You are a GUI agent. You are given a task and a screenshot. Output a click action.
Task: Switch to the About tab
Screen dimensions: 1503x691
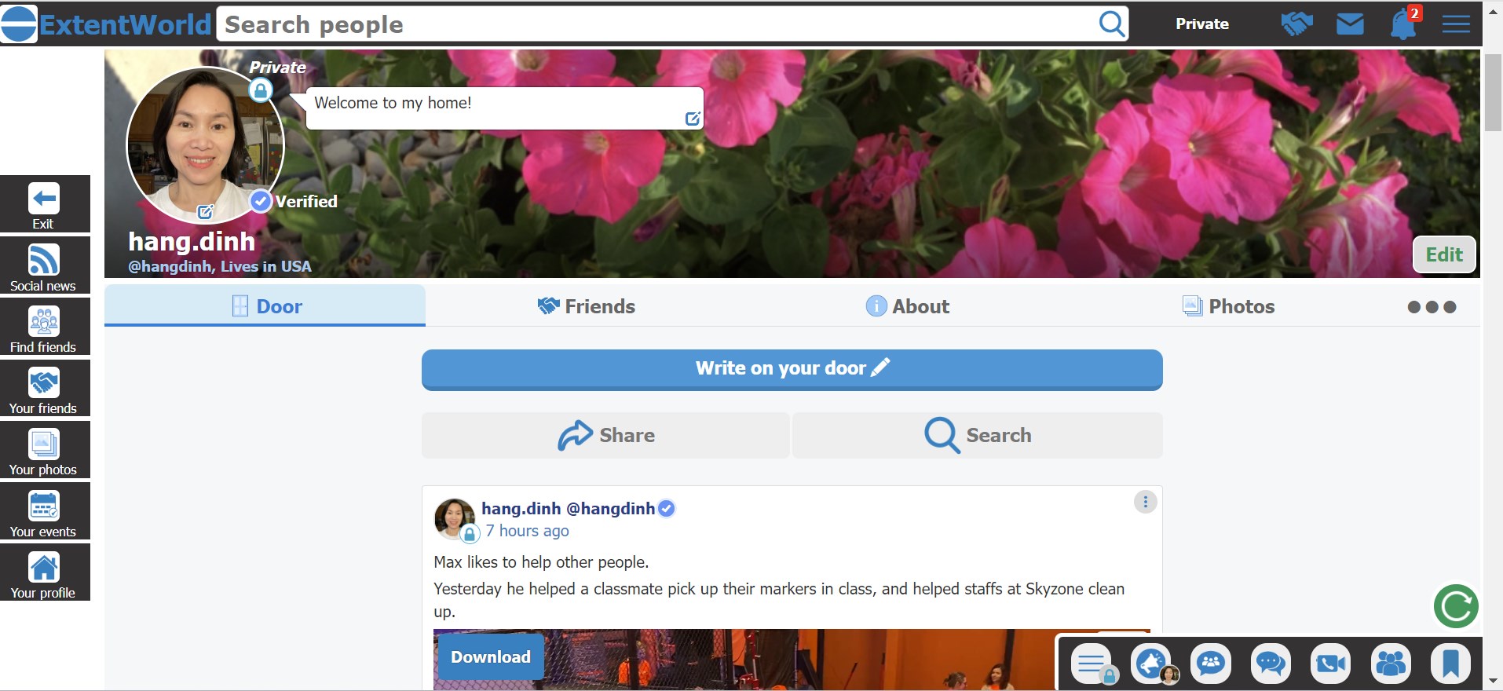click(x=908, y=306)
